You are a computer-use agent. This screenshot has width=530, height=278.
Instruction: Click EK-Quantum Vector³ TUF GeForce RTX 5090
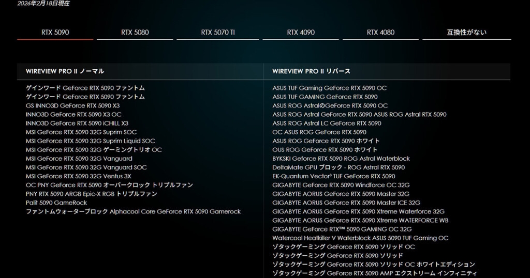(x=334, y=176)
